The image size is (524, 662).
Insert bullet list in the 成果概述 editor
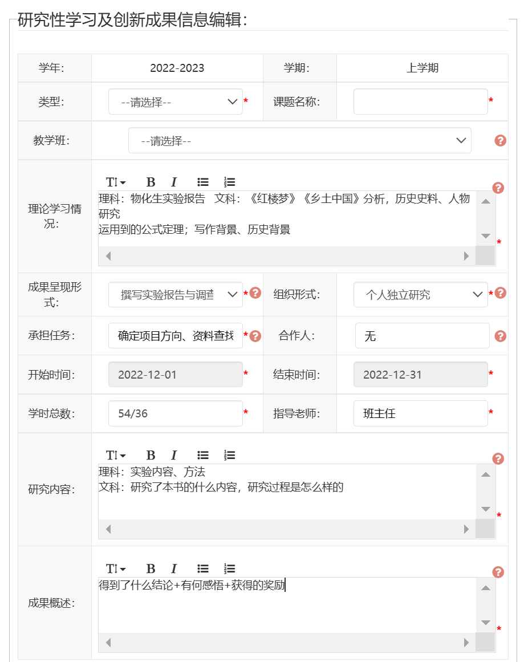coord(203,568)
